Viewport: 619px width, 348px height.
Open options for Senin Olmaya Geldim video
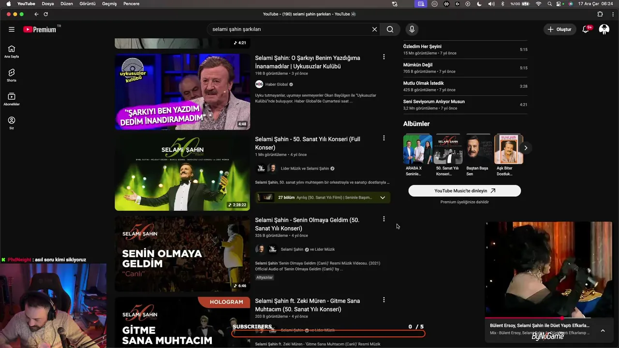click(384, 219)
